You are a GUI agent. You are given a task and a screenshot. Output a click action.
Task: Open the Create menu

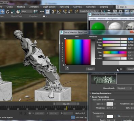pos(9,7)
